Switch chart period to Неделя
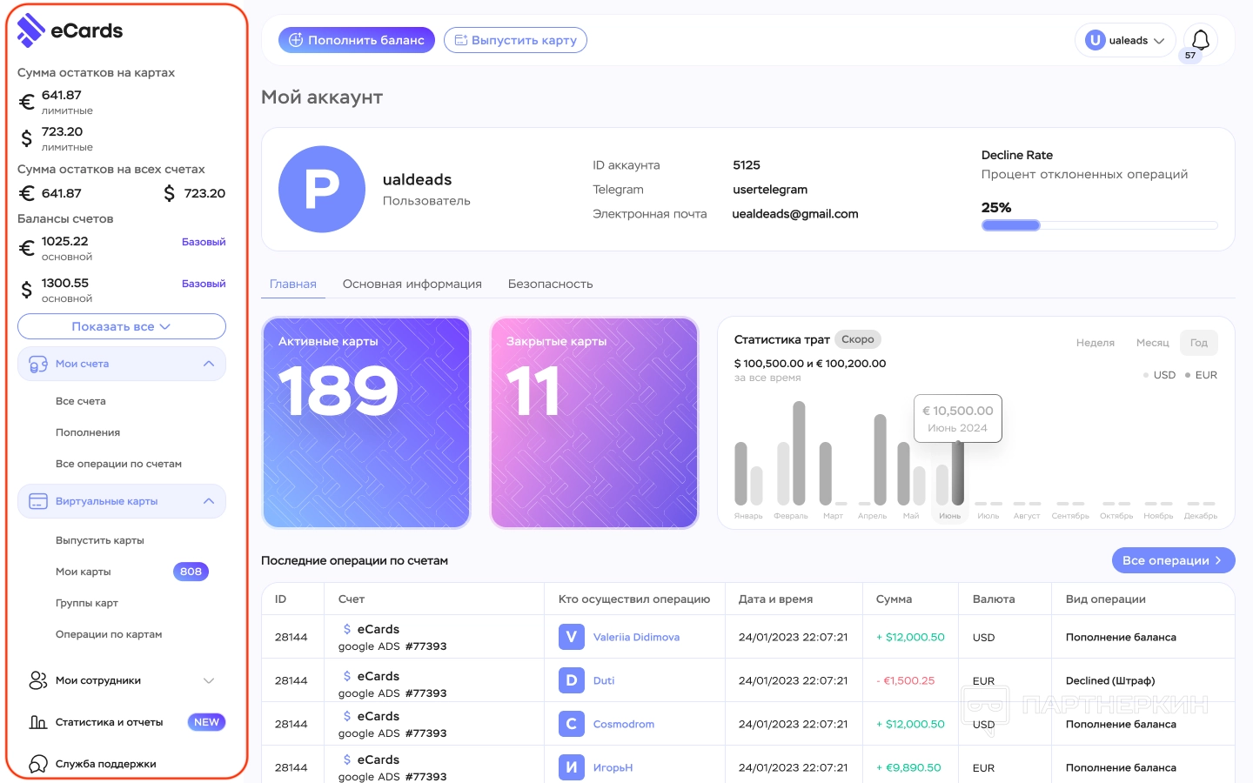 [x=1095, y=343]
